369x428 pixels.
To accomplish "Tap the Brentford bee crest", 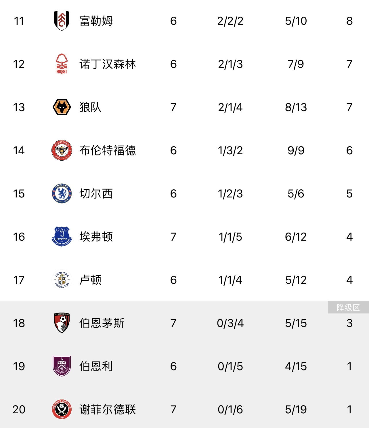I will tap(62, 150).
